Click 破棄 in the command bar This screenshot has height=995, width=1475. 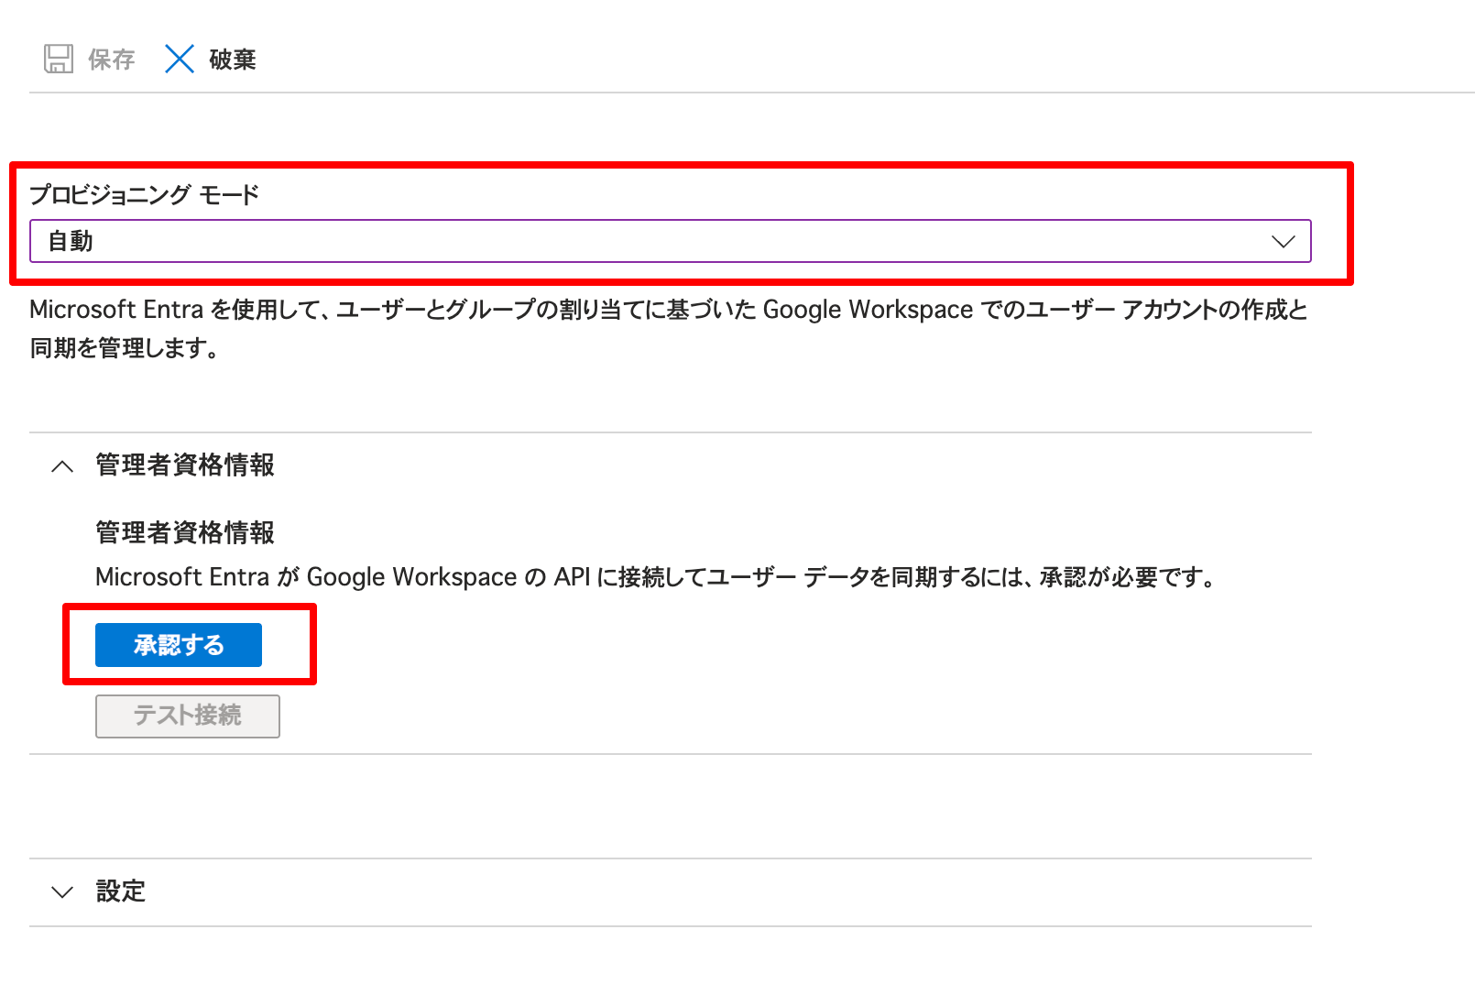coord(231,59)
